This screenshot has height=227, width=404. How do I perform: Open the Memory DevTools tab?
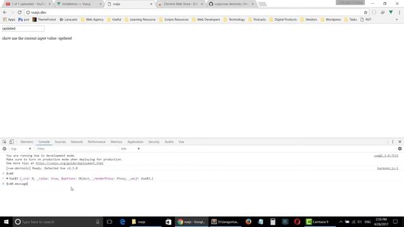116,142
